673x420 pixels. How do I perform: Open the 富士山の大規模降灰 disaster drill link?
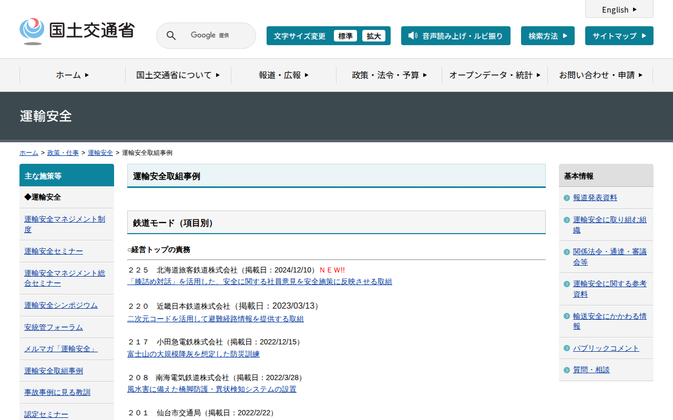193,354
